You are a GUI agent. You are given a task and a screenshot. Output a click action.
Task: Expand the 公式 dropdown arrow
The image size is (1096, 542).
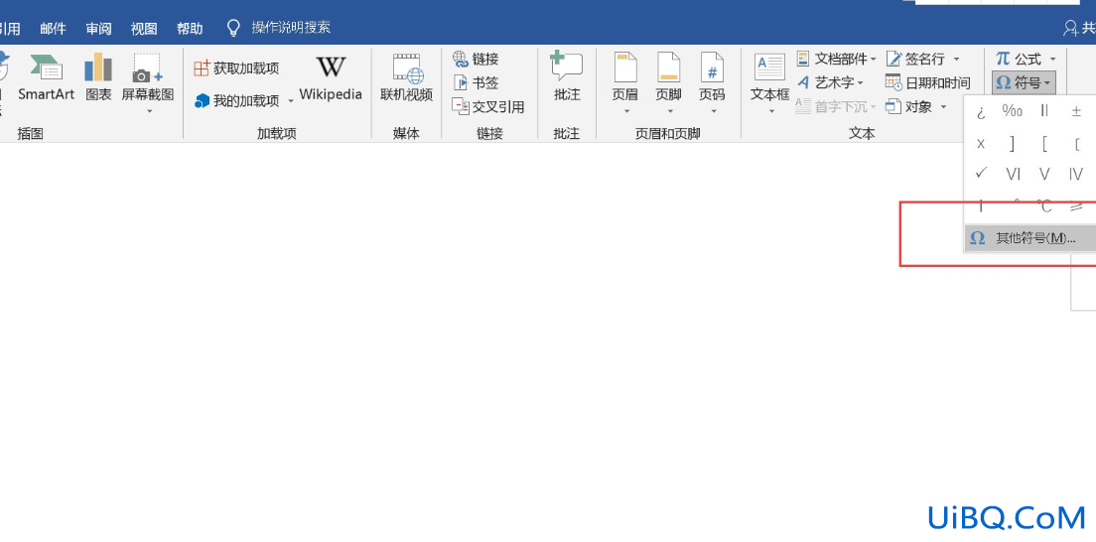tap(1052, 60)
